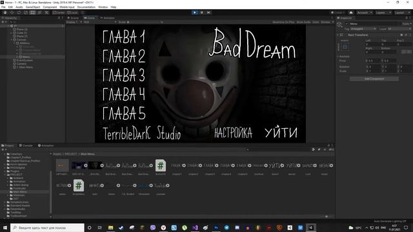Image resolution: width=413 pixels, height=232 pixels.
Task: Click the Add Component button
Action: point(374,79)
